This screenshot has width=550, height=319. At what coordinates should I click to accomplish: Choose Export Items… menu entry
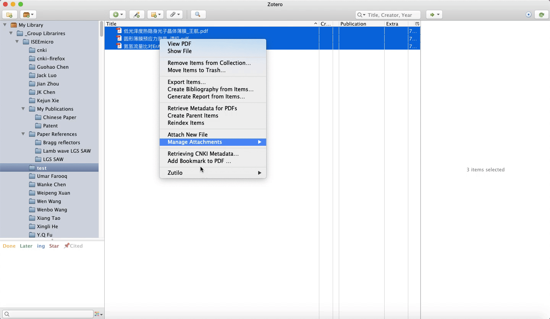[213, 82]
